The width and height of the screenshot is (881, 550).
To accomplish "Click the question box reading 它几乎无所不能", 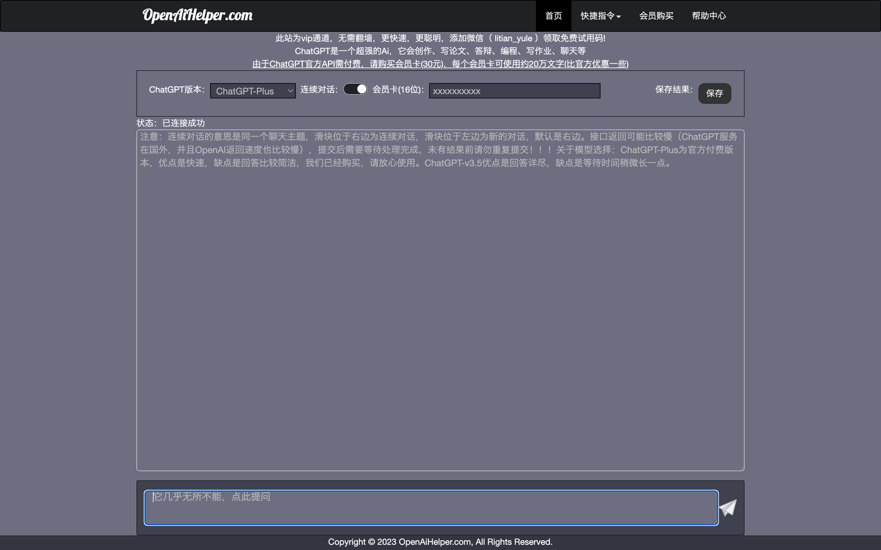I will [431, 507].
